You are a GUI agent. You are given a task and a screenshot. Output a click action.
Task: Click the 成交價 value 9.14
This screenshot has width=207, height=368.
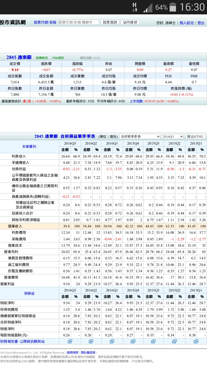[x=15, y=70]
